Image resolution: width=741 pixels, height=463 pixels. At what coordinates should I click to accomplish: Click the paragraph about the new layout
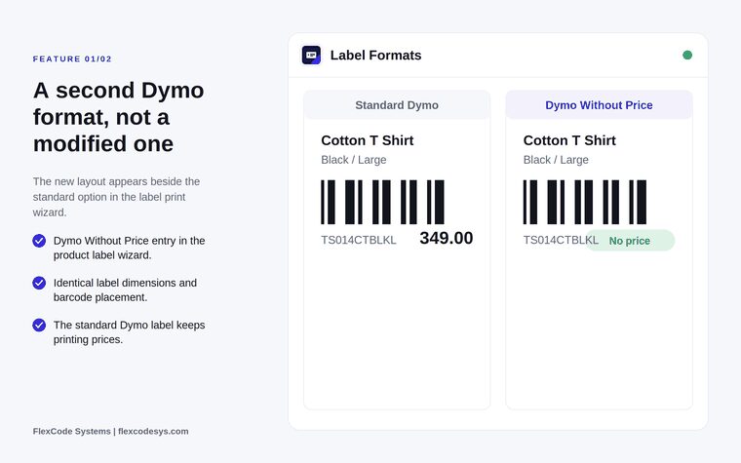[116, 197]
